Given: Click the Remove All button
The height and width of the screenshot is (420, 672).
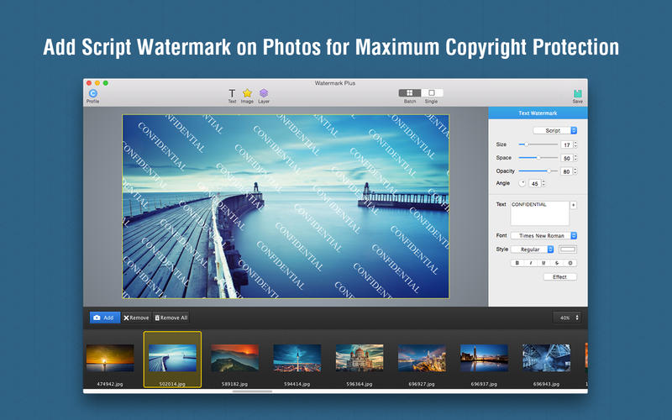Looking at the screenshot, I should [171, 318].
